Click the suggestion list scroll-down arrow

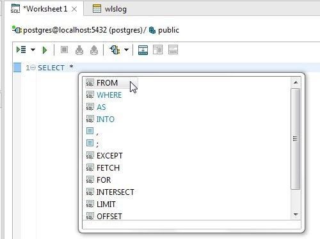(296, 215)
